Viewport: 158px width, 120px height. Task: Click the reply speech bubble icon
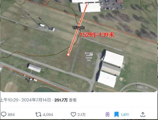(x=4, y=114)
